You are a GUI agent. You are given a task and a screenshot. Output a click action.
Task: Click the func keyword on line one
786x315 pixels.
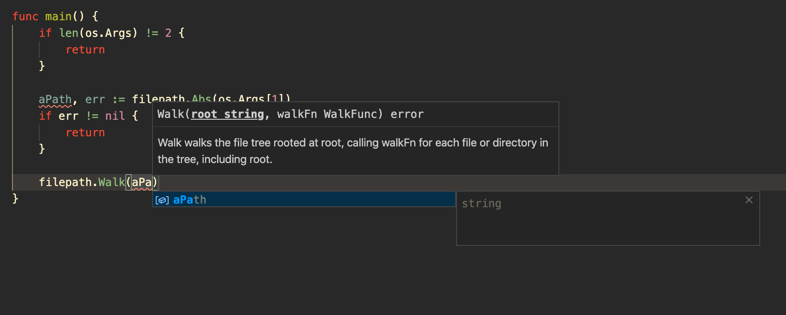click(25, 16)
